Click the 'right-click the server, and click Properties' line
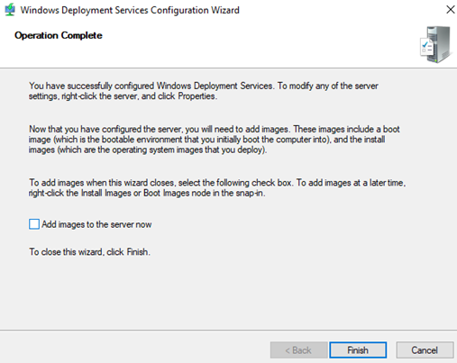Viewport: 457px width, 363px height. coord(123,96)
